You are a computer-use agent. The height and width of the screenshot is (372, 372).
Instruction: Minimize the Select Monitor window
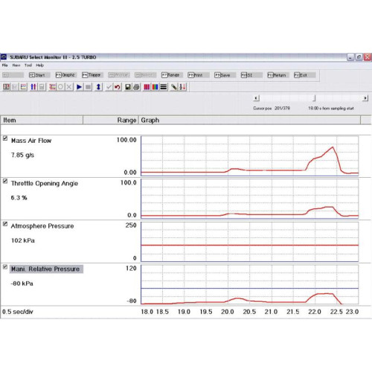click(x=350, y=57)
